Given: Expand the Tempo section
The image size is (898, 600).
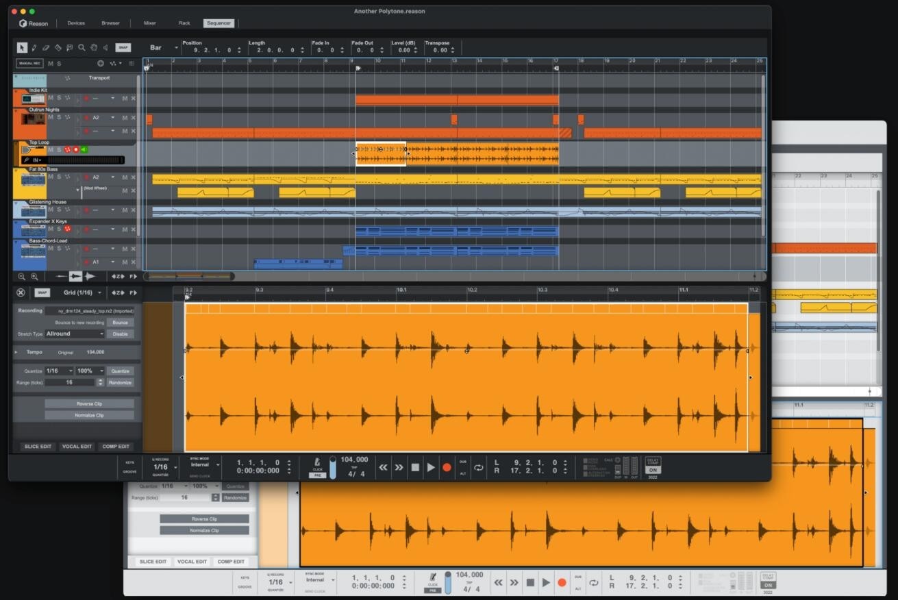Looking at the screenshot, I should point(16,352).
